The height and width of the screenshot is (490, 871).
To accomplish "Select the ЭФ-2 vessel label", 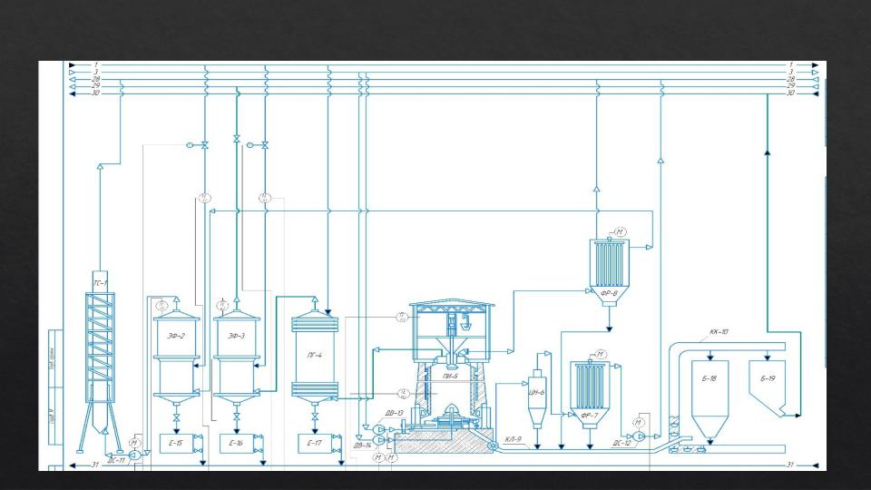I will (x=176, y=336).
